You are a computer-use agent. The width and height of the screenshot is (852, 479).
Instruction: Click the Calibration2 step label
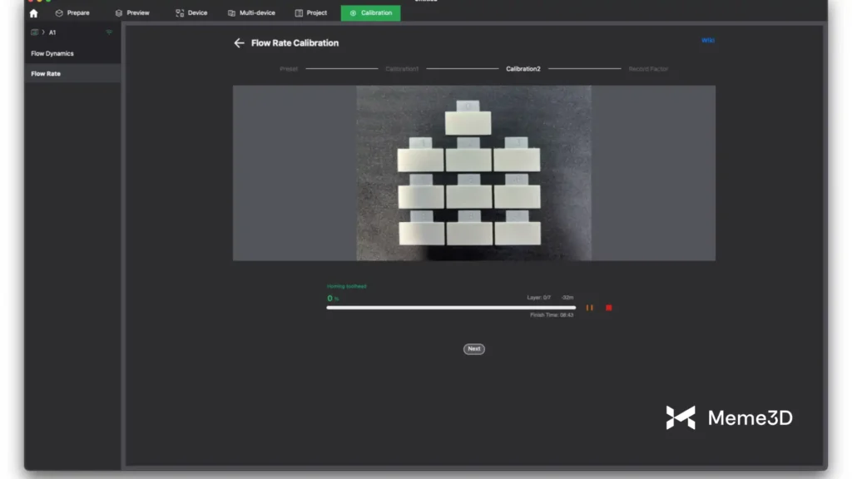point(523,69)
